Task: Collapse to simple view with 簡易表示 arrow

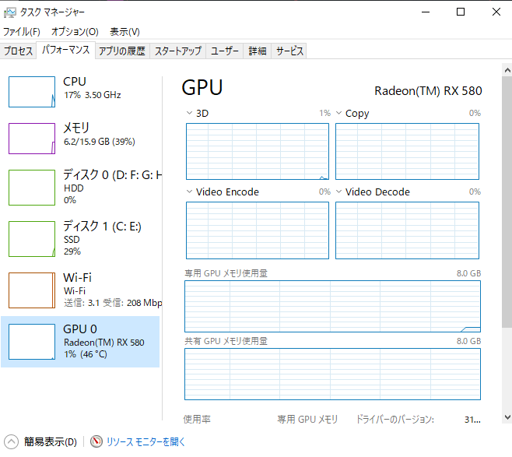Action: [12, 441]
